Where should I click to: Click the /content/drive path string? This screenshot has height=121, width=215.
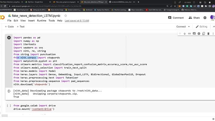tap(42, 109)
